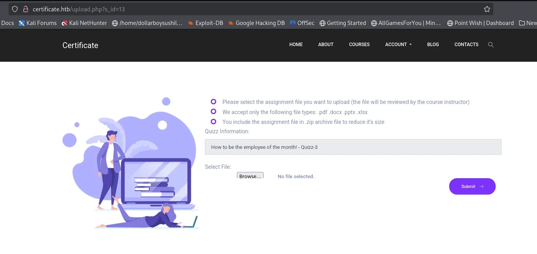Open the site search magnifier icon
Image resolution: width=537 pixels, height=254 pixels.
point(491,45)
